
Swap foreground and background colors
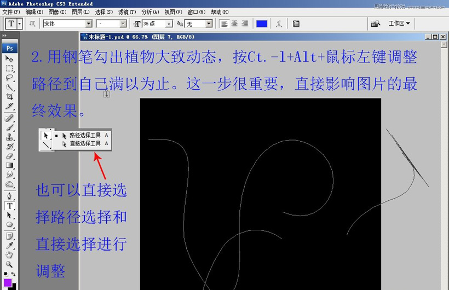pos(13,274)
